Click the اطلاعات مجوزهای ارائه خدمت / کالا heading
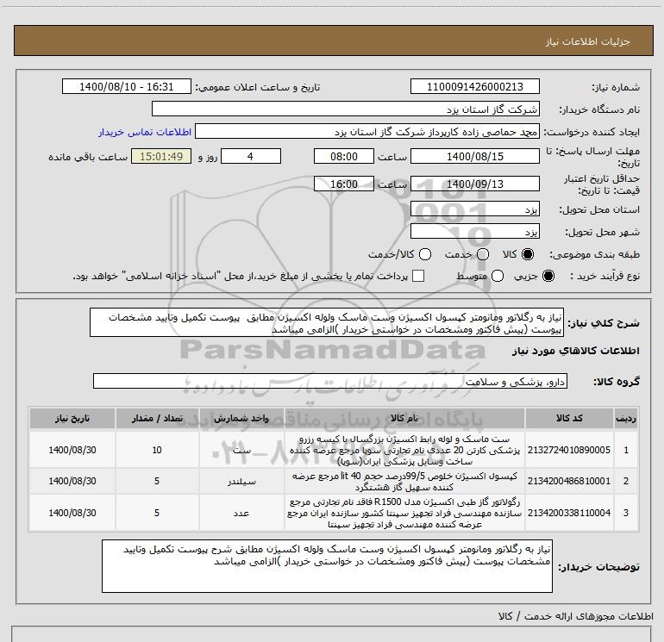 point(575,616)
